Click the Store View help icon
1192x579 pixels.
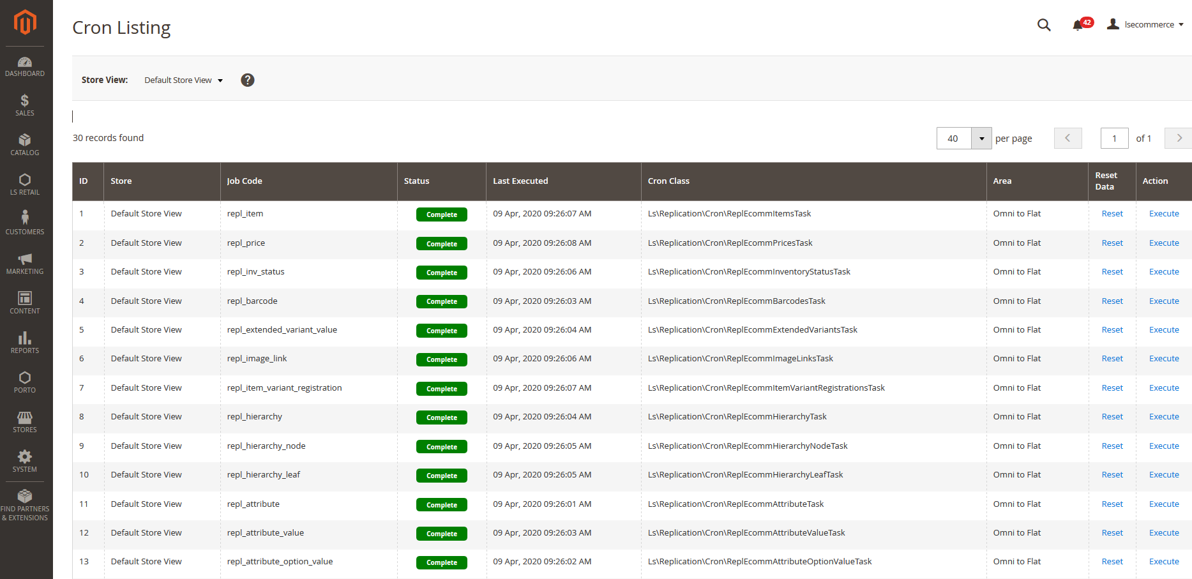click(x=248, y=80)
